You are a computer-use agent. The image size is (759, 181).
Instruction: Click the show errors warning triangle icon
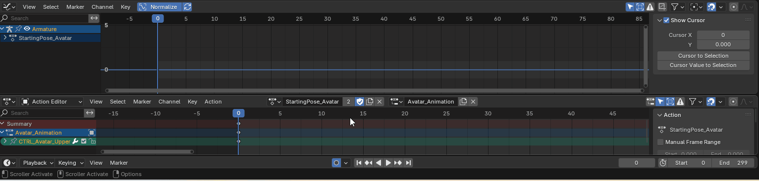650,7
